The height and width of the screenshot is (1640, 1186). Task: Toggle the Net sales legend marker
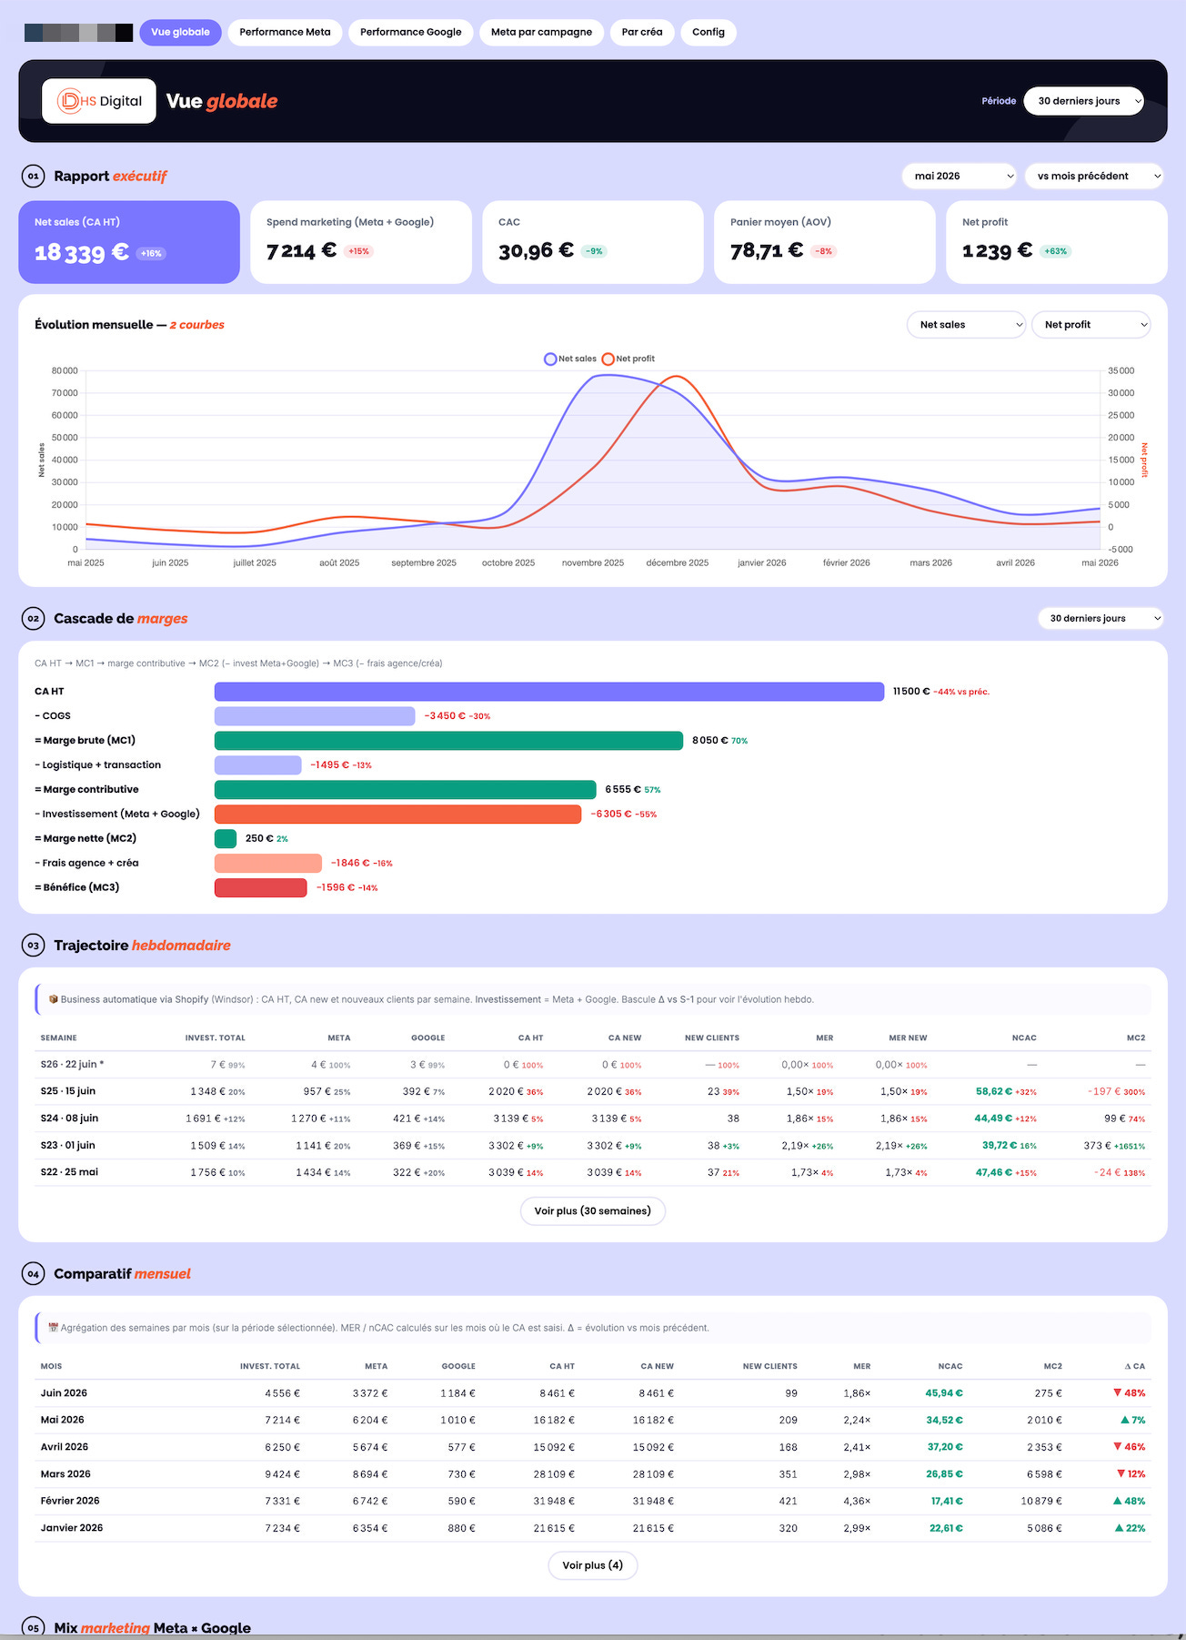tap(550, 359)
